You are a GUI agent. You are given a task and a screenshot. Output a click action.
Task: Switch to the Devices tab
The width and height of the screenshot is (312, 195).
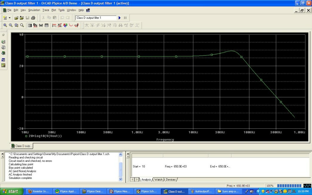(171, 179)
